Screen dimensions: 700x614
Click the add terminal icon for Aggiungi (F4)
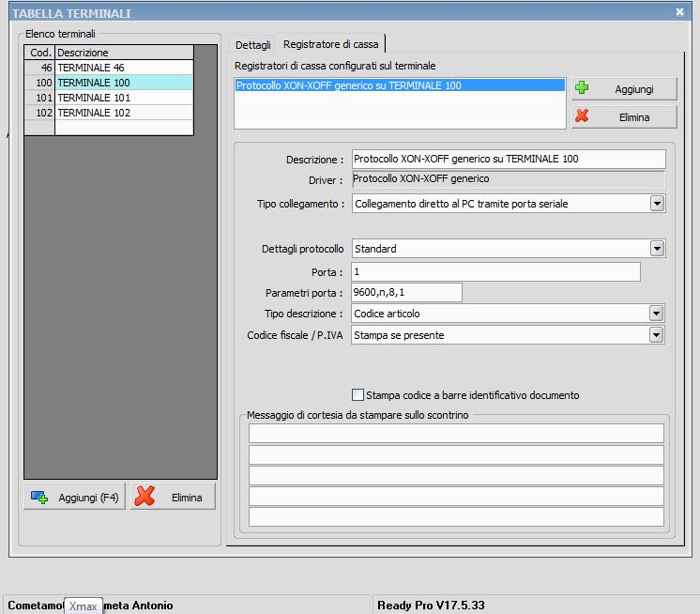click(39, 498)
